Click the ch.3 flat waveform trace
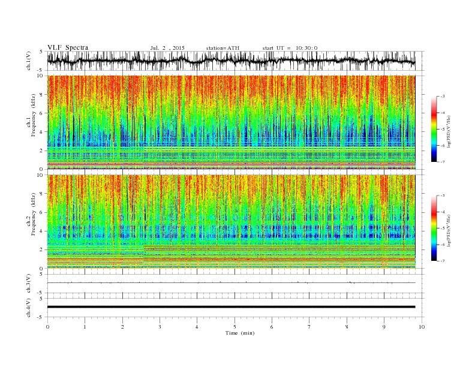Viewport: 475px width, 367px height. (231, 282)
